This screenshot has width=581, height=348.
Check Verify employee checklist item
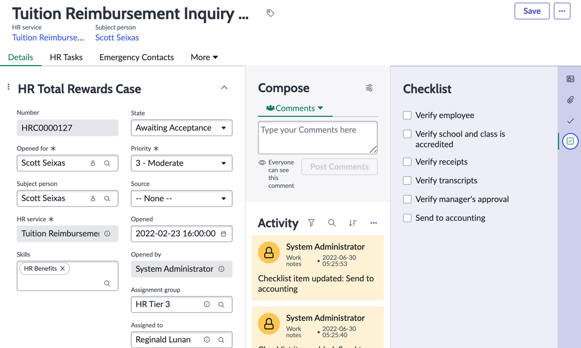(407, 115)
